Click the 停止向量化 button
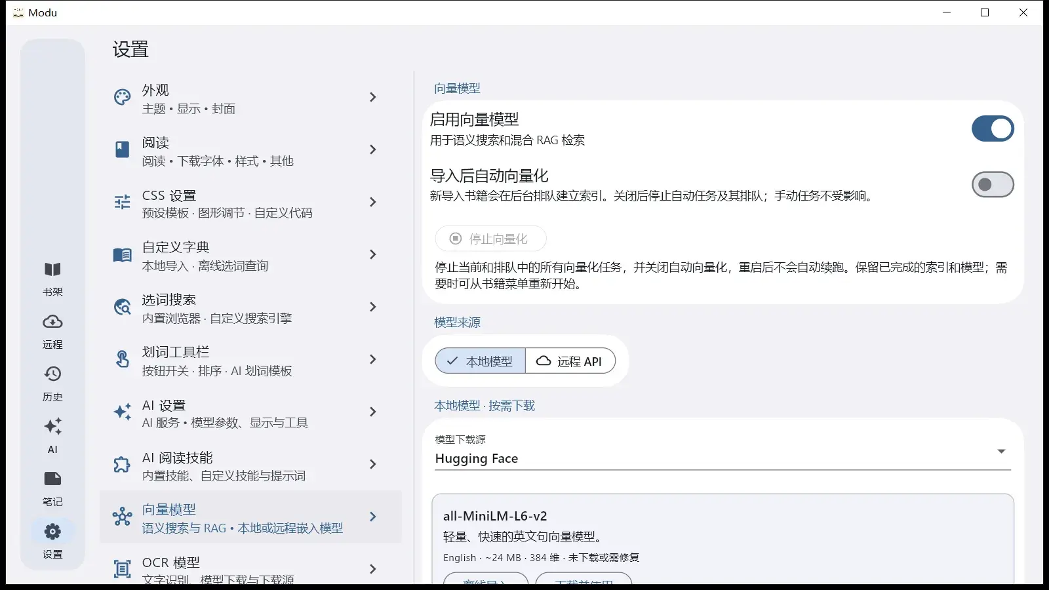Viewport: 1049px width, 590px height. (x=490, y=239)
